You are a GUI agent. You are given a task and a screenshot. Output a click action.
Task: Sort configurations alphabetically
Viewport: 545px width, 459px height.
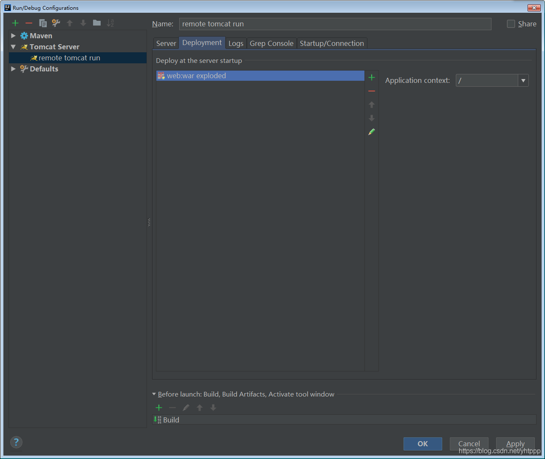(x=110, y=23)
